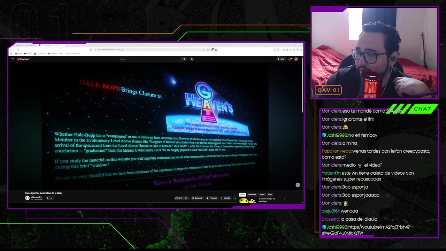Activate voice search microphone icon

[x=192, y=59]
